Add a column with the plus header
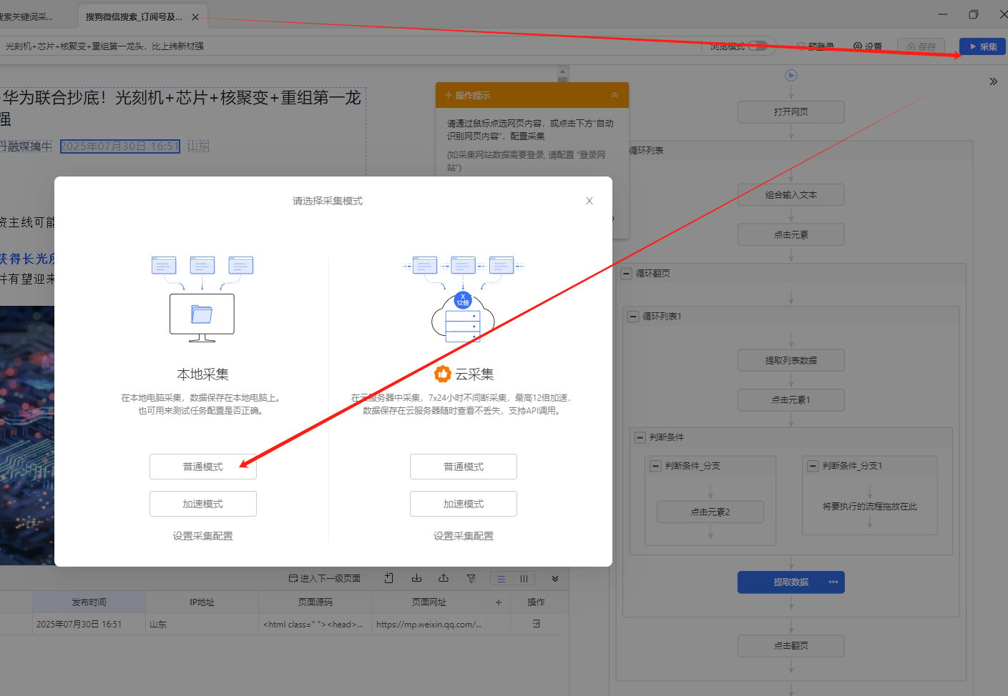 coord(499,602)
